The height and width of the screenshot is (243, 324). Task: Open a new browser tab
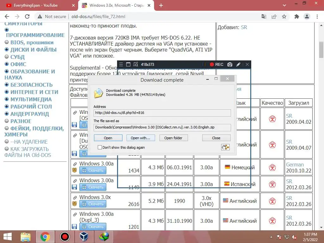161,6
